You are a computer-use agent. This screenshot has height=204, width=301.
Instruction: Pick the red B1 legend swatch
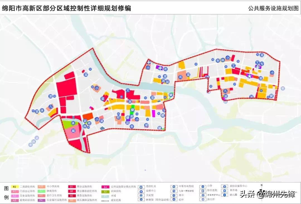pyautogui.click(x=72, y=187)
